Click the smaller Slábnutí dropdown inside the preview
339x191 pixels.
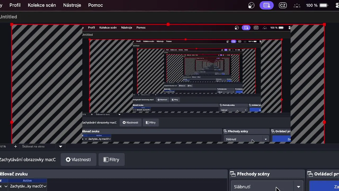(x=247, y=139)
